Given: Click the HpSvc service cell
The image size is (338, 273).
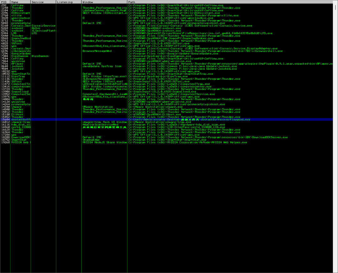Looking at the screenshot, I should pos(36,28).
